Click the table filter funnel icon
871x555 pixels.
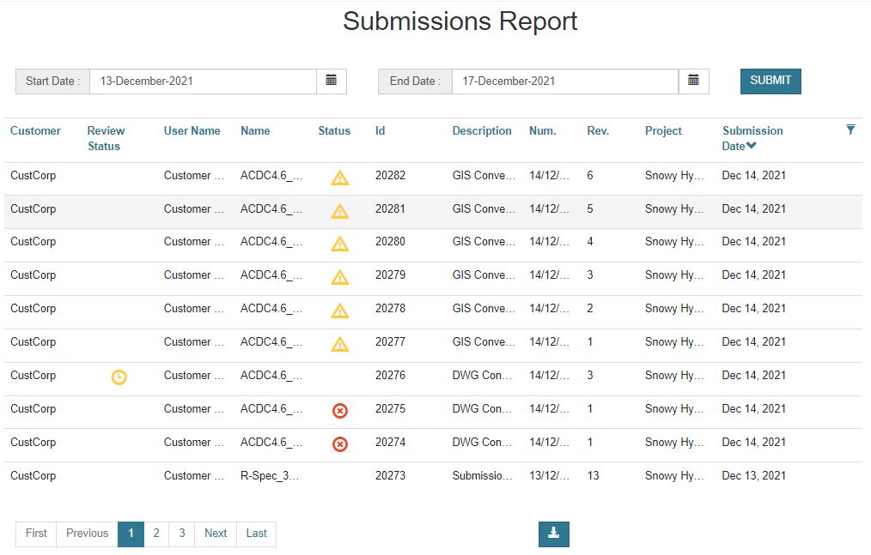click(850, 130)
